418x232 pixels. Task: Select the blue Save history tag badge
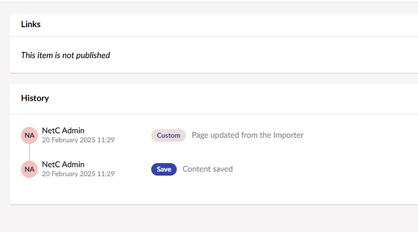(164, 169)
